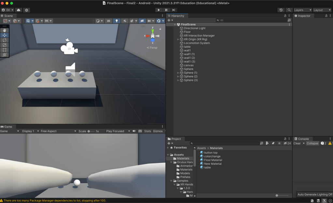
Task: Mute scene audio in the Scene toolbar
Action: (125, 20)
